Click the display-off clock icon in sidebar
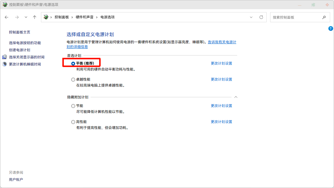 tap(4, 57)
